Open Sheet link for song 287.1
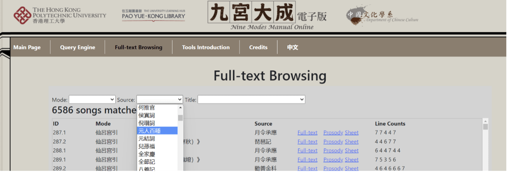Screen dimensions: 507x172 [x=352, y=133]
